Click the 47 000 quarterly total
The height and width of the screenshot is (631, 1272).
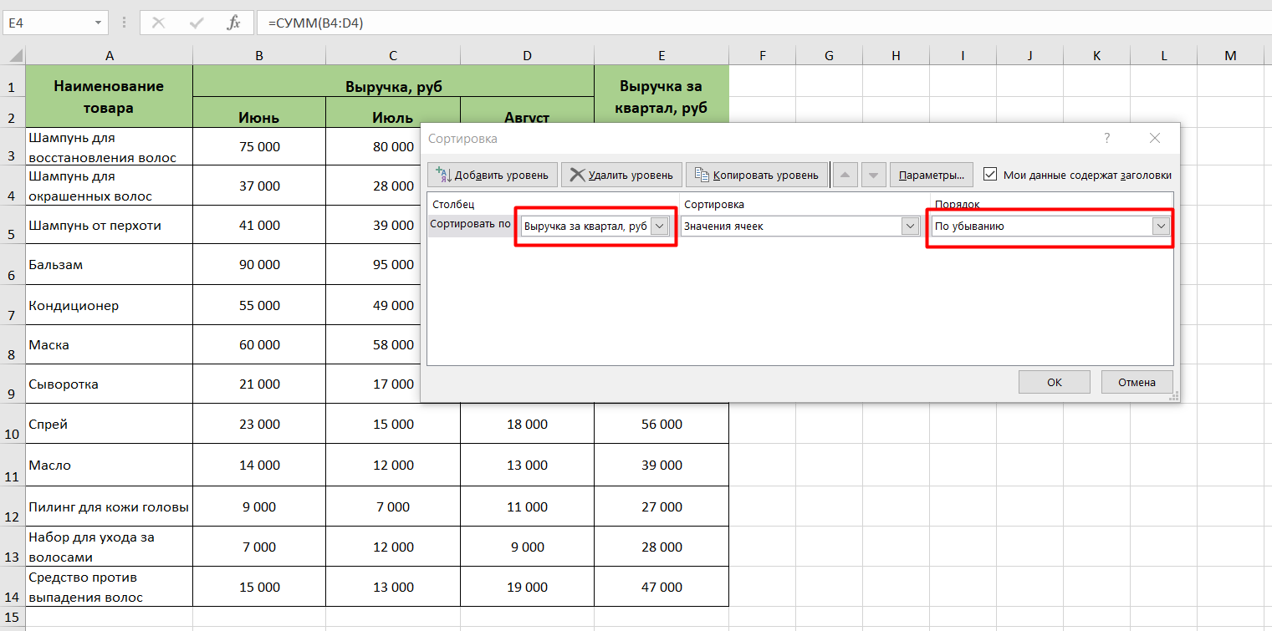click(662, 587)
